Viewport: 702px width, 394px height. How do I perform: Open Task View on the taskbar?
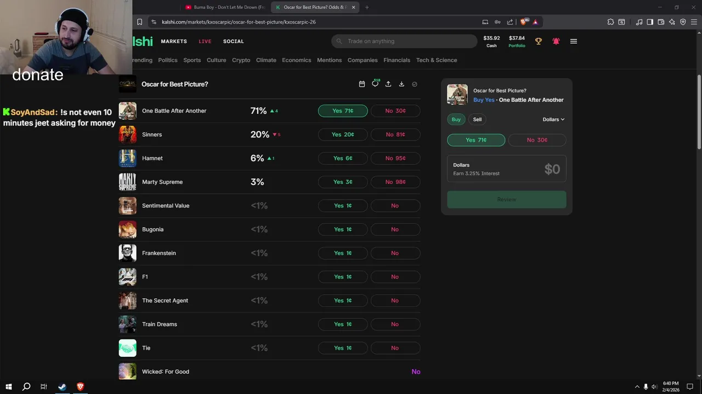(x=44, y=387)
